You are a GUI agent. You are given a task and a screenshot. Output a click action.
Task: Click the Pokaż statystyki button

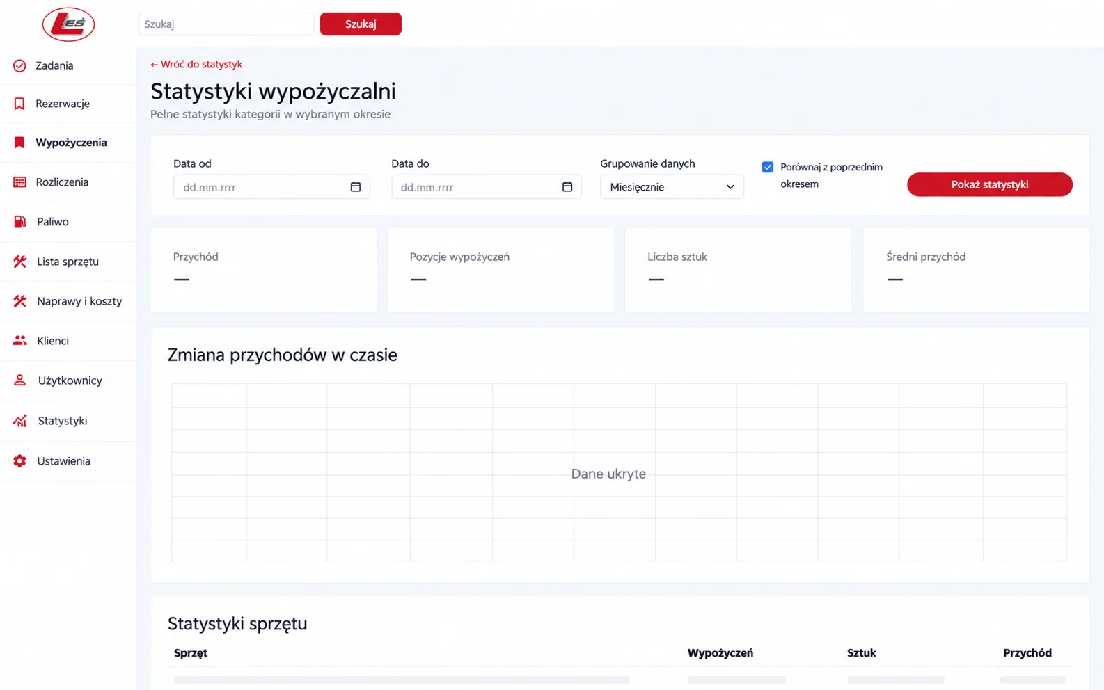[989, 184]
